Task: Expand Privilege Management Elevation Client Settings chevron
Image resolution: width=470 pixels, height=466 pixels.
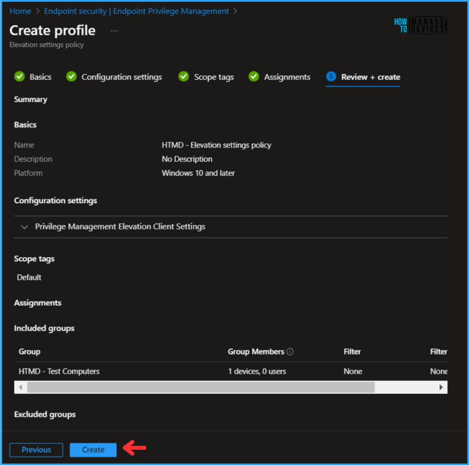Action: click(25, 227)
